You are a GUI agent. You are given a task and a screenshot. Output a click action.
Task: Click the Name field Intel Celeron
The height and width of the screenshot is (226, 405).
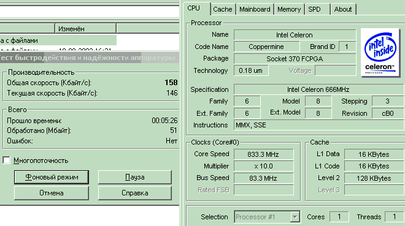[x=295, y=35]
